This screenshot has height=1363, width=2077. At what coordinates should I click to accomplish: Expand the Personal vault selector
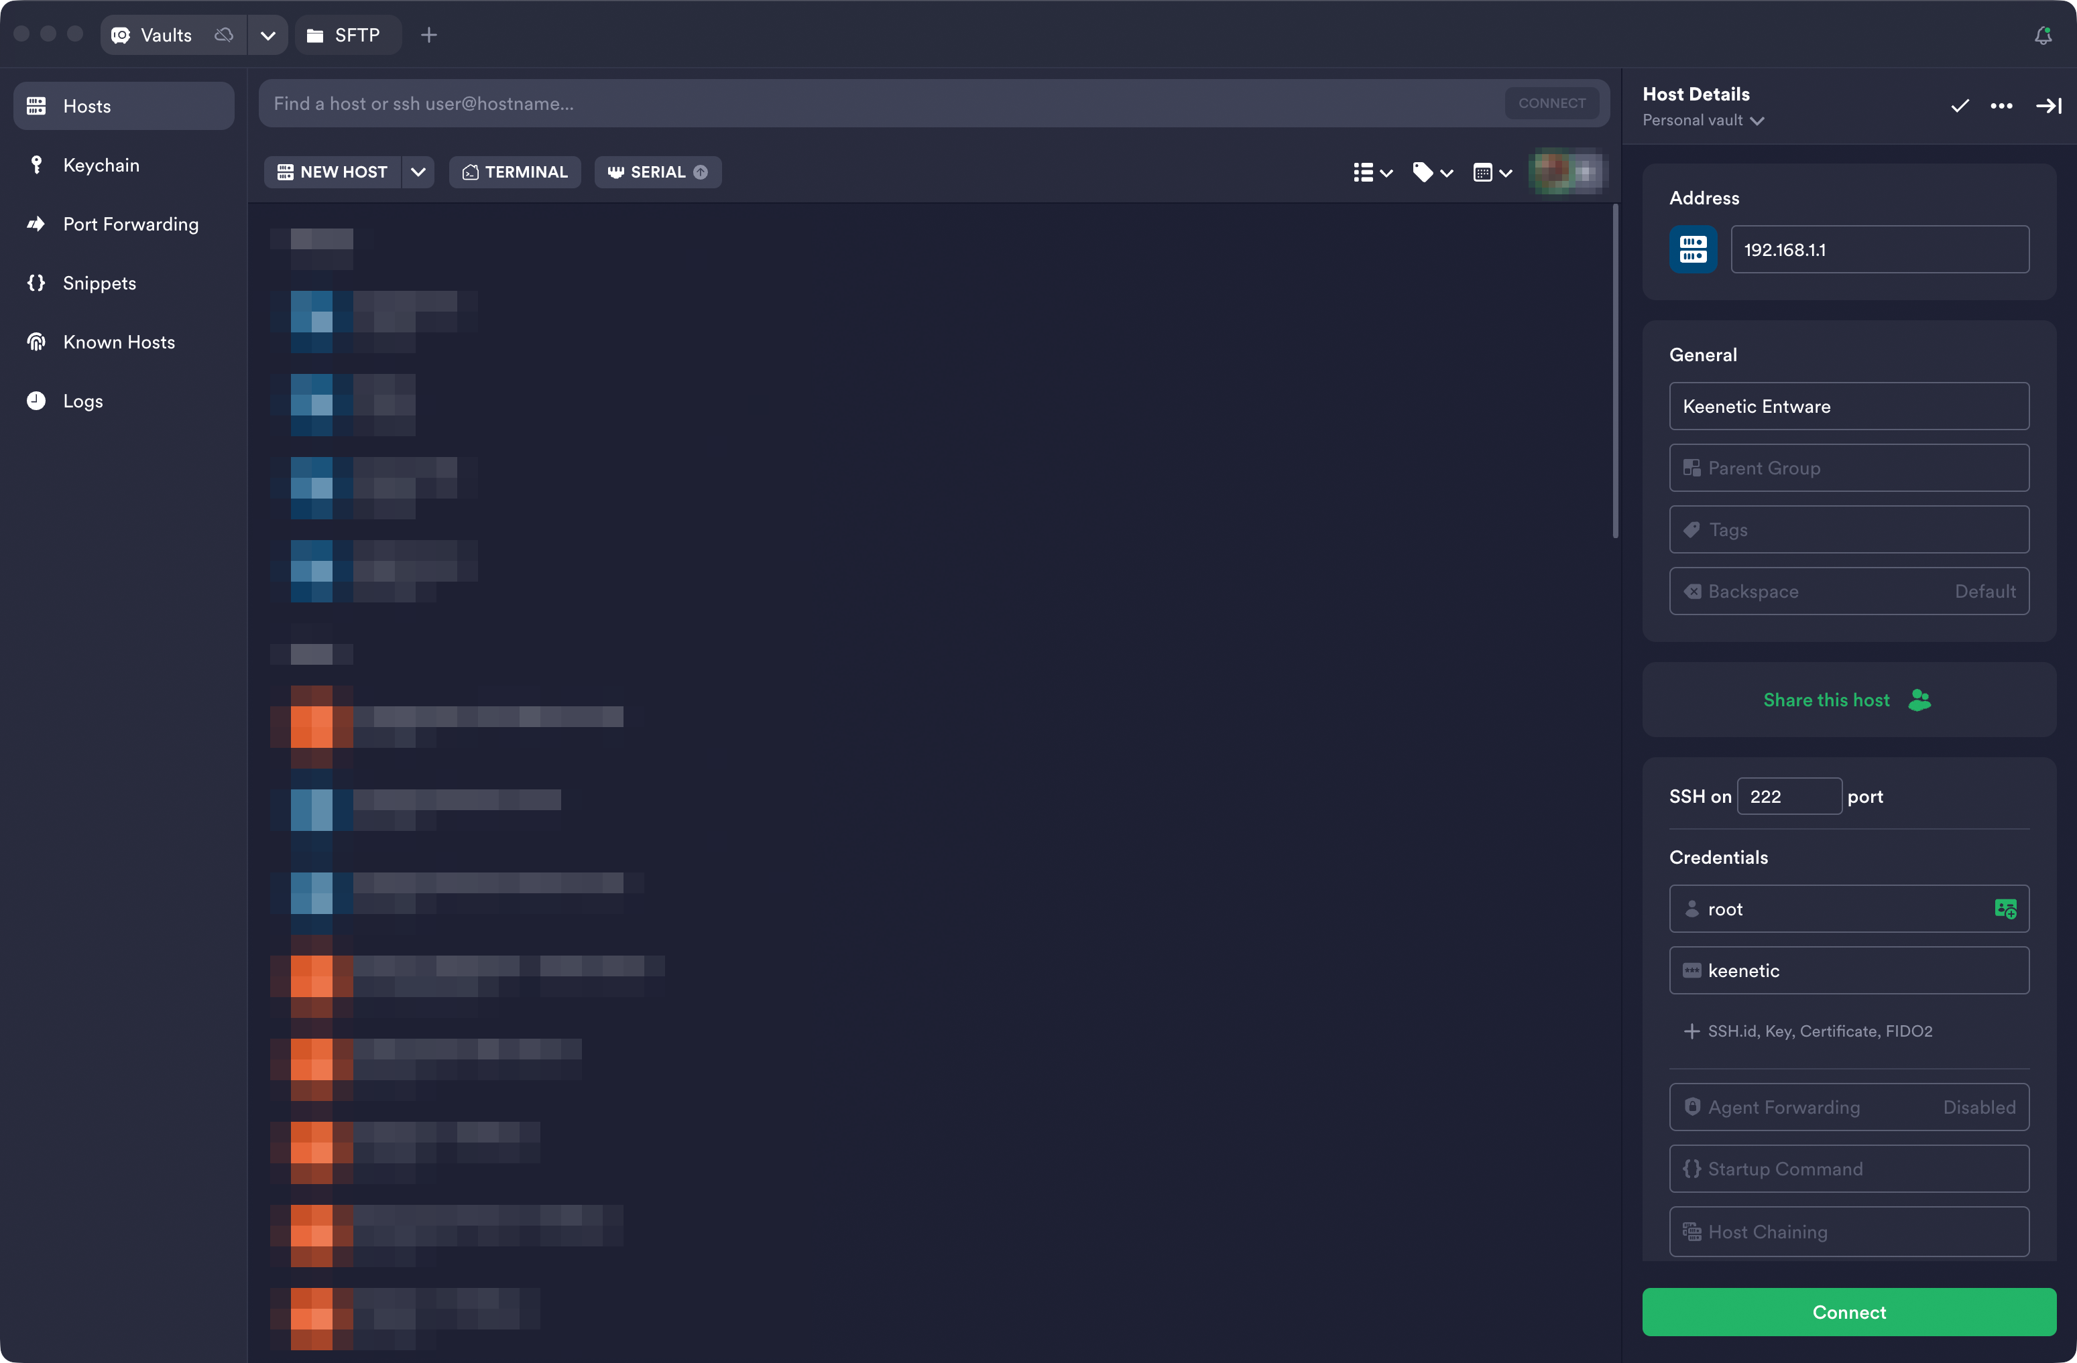pos(1703,121)
